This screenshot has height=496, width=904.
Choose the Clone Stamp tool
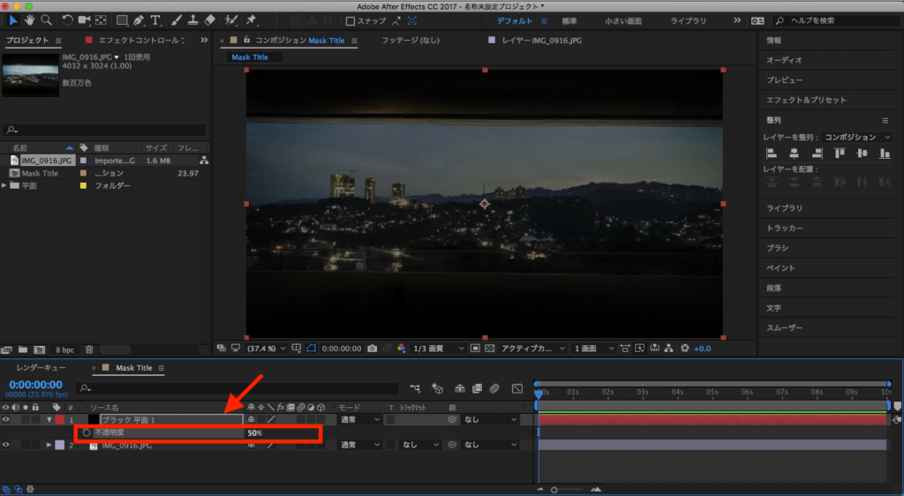point(192,20)
